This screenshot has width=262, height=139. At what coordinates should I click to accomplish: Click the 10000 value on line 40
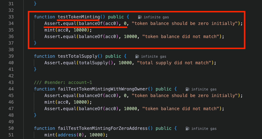(125, 63)
